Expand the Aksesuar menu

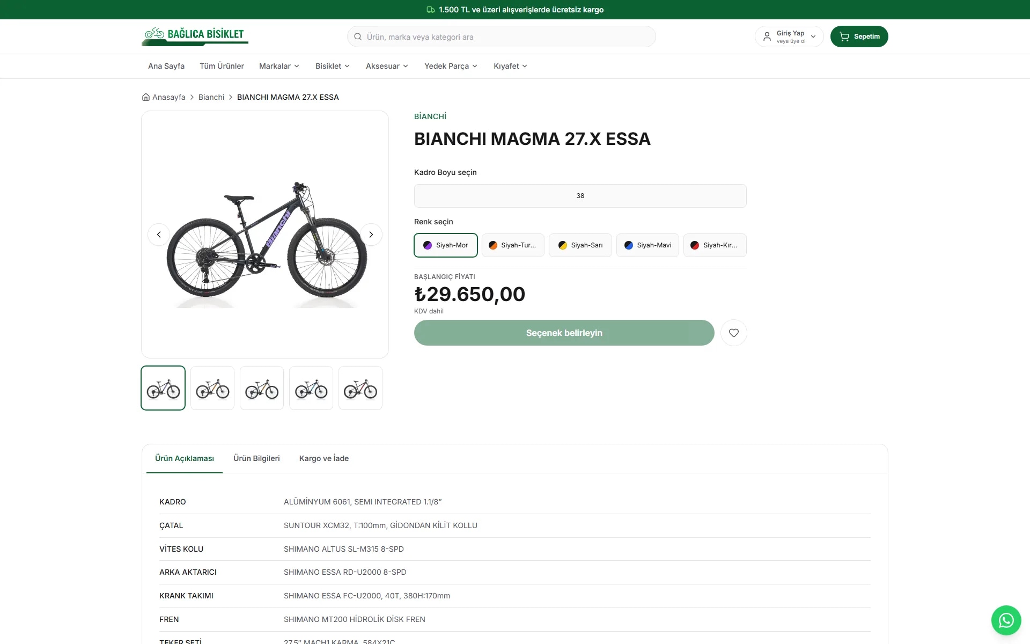point(387,66)
